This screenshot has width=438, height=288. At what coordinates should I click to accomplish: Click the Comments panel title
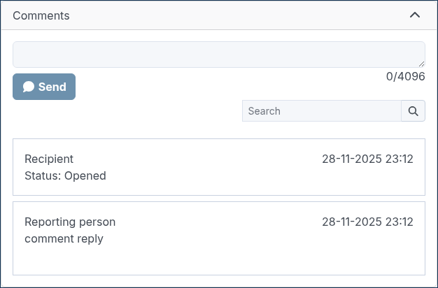[x=41, y=15]
